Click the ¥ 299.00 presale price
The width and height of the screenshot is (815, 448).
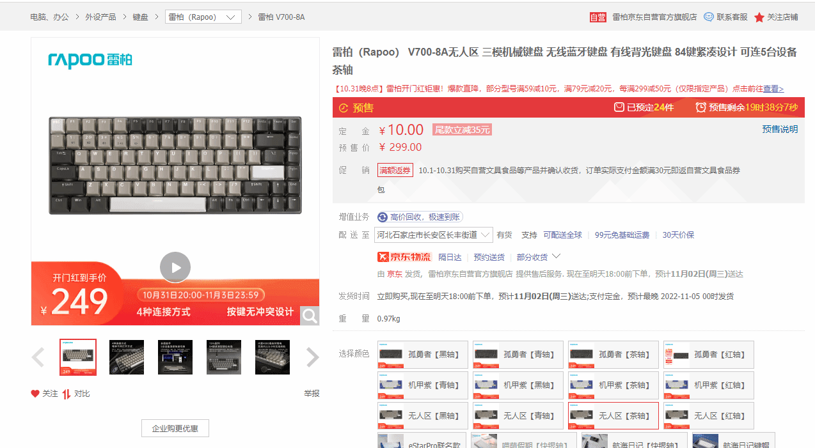(x=400, y=148)
